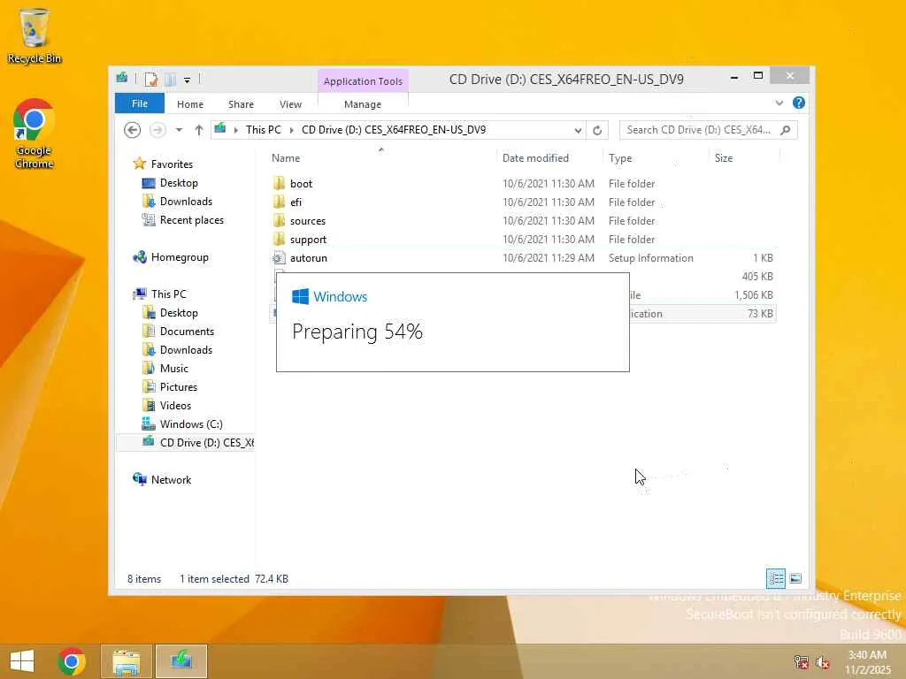Image resolution: width=906 pixels, height=679 pixels.
Task: Switch to the View ribbon tab
Action: (290, 104)
